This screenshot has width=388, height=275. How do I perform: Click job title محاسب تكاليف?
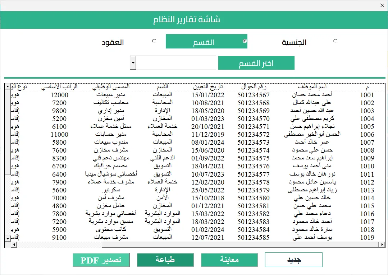point(111,103)
